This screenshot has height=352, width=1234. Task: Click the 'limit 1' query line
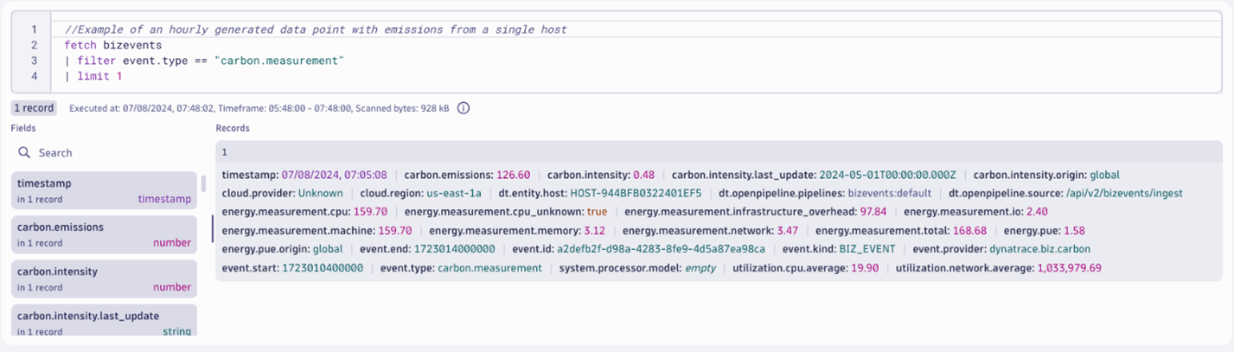click(x=93, y=76)
